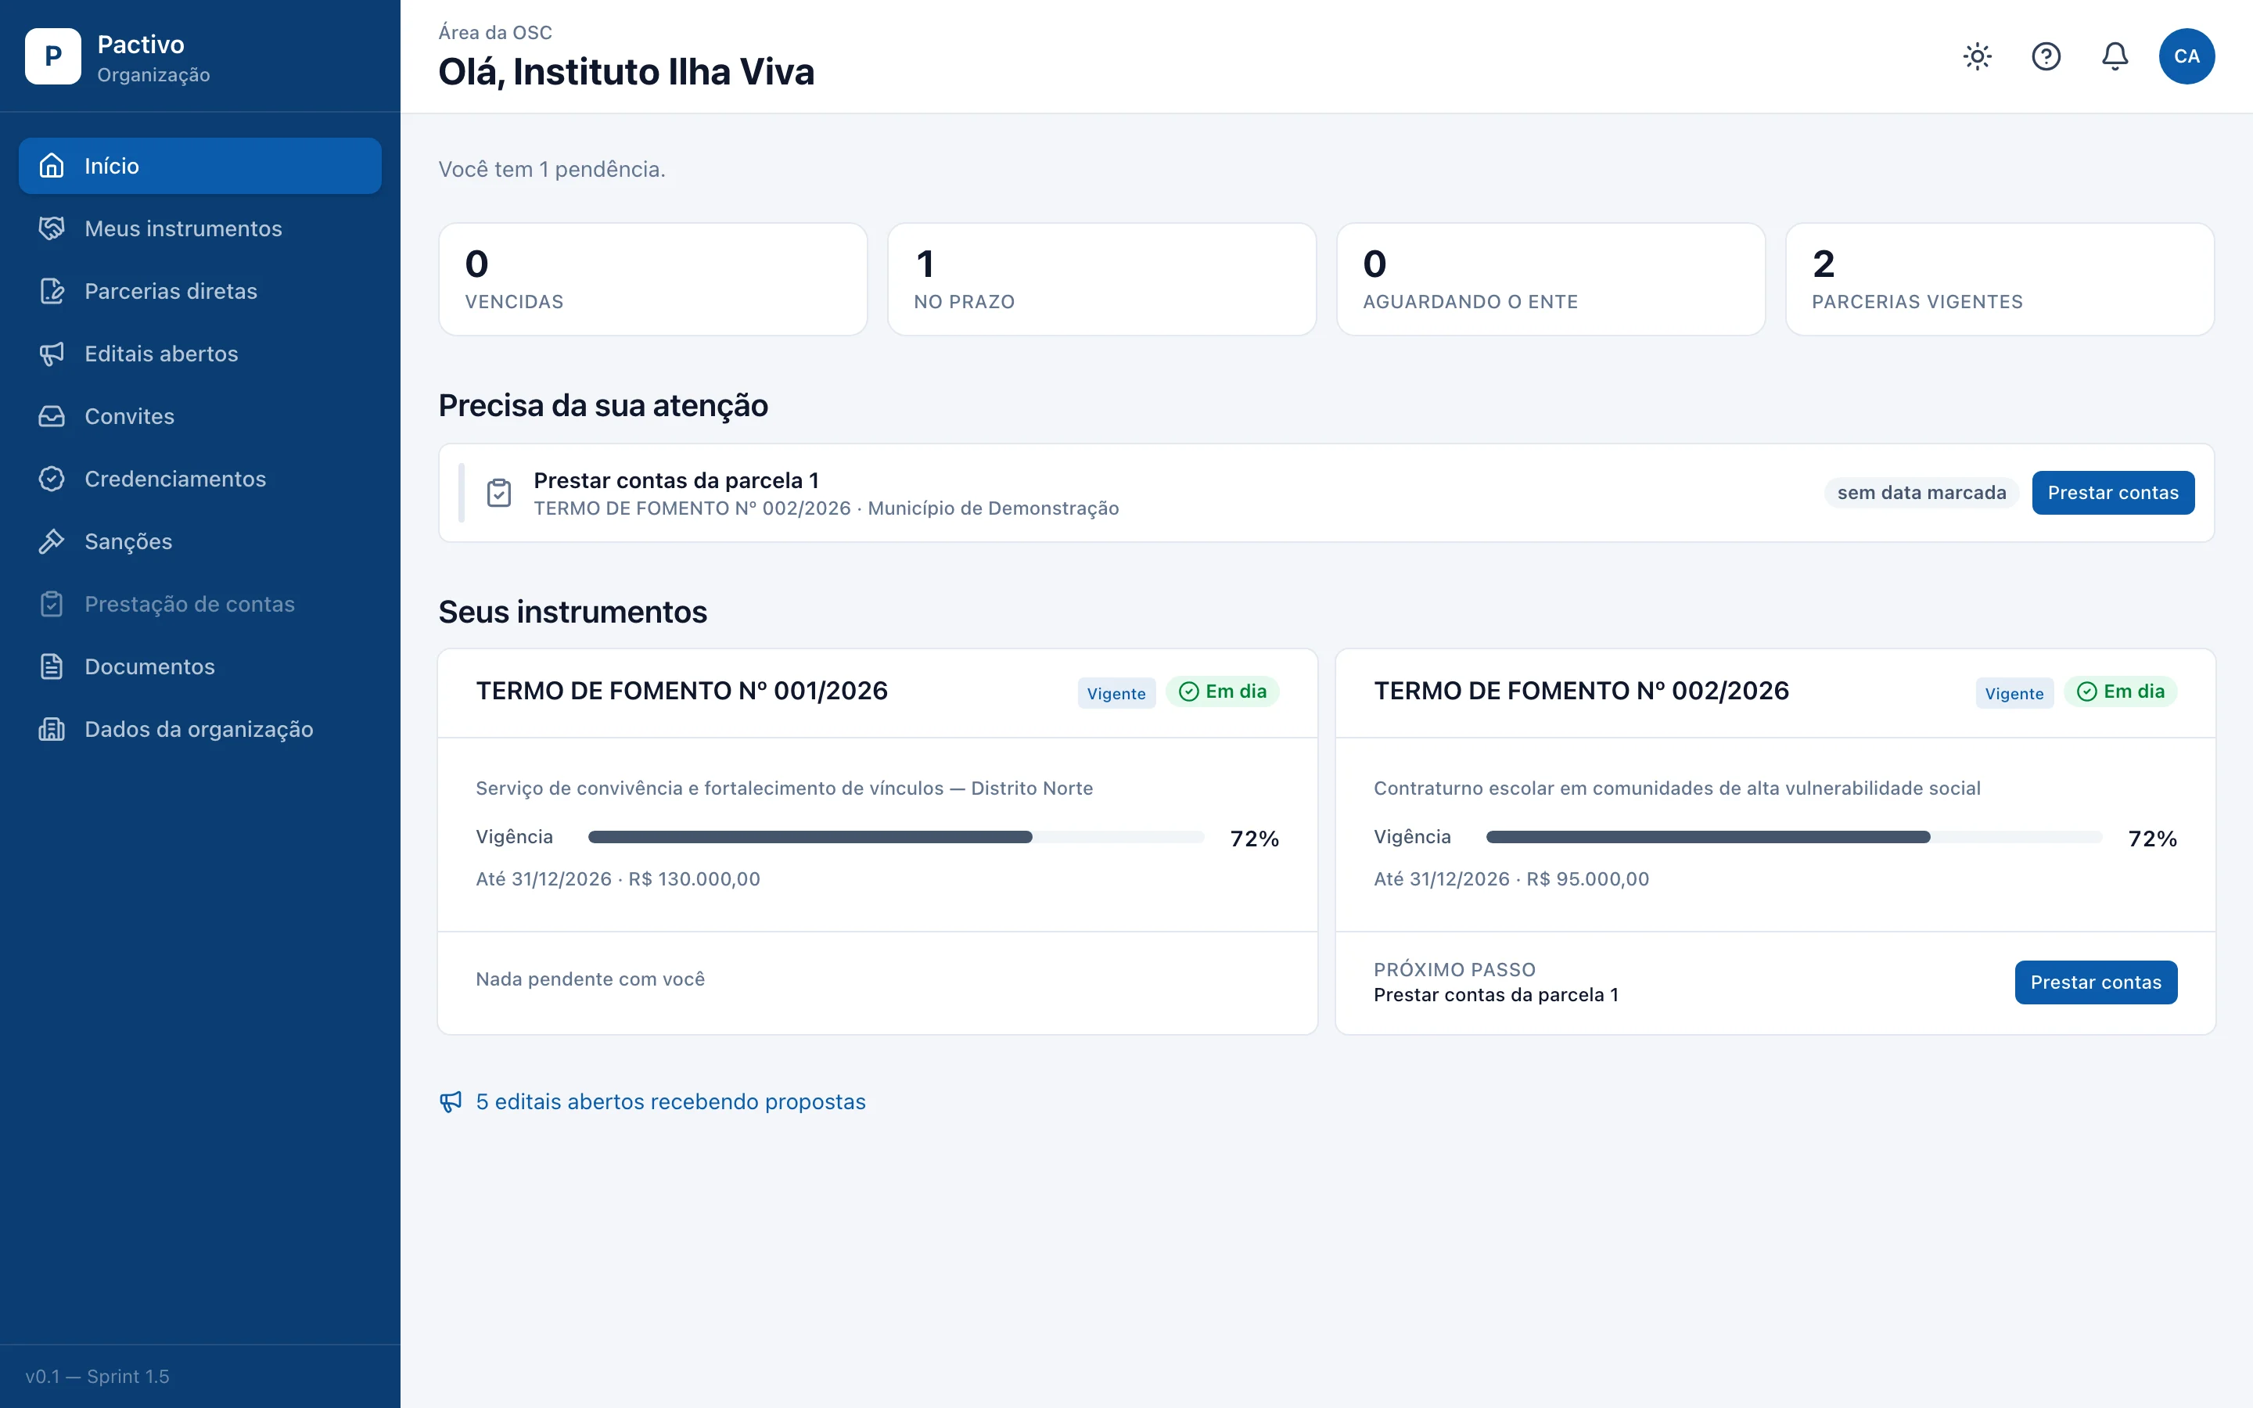Click Prestar contas in the attention row

click(2112, 493)
